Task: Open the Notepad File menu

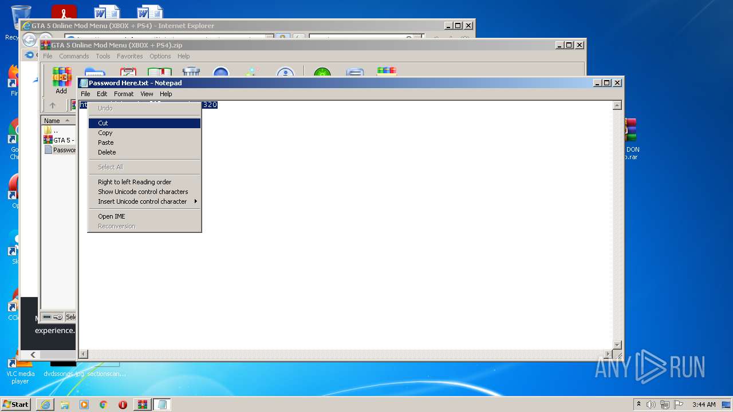Action: 85,94
